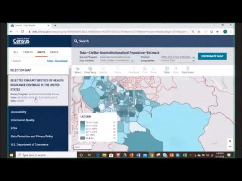Open Cortana circle on taskbar
The width and height of the screenshot is (242, 181).
pyautogui.click(x=81, y=155)
